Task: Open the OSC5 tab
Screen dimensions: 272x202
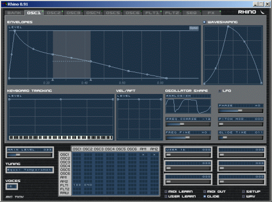Action: coord(113,13)
